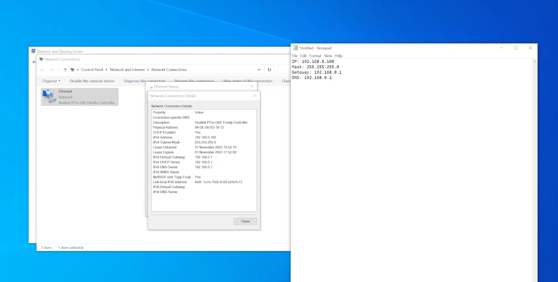Open Notepad View menu

point(328,56)
